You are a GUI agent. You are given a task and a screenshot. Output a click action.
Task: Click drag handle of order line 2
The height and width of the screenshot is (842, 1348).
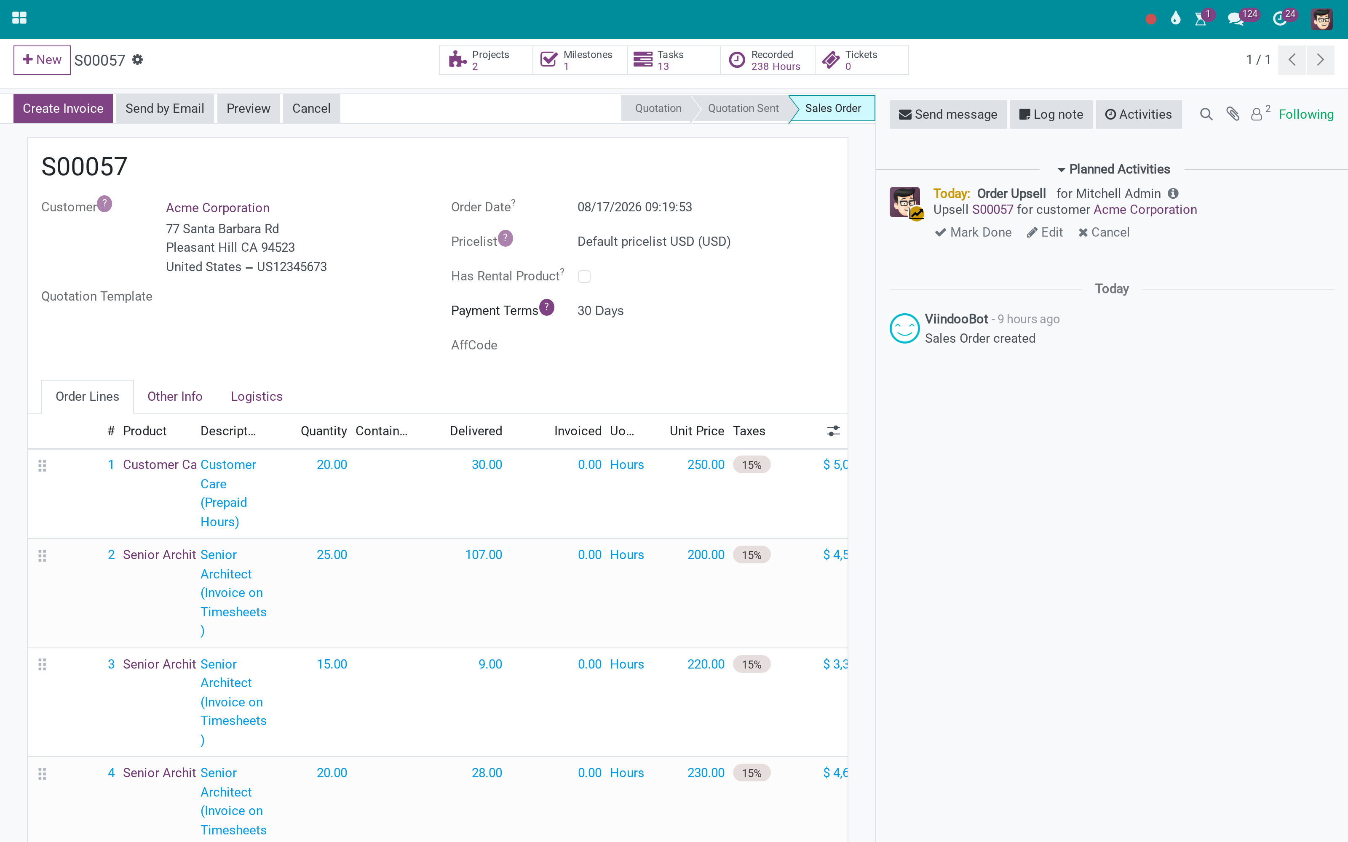click(x=42, y=556)
